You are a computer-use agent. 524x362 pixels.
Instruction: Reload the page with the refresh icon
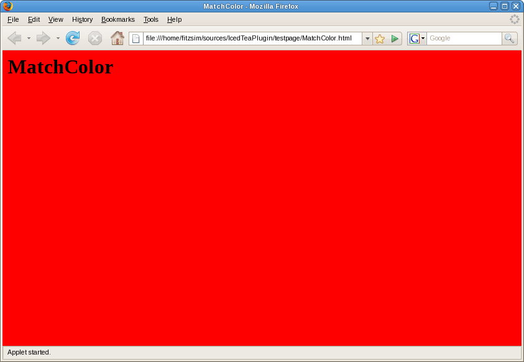coord(73,38)
